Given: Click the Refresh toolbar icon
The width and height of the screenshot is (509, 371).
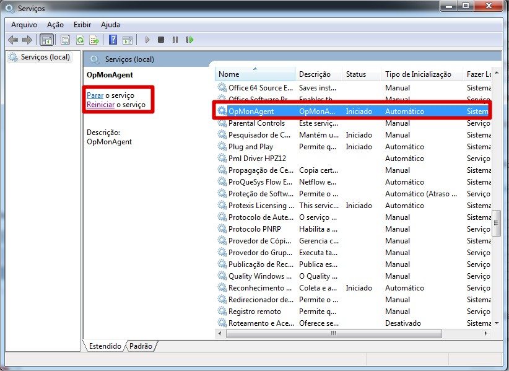Looking at the screenshot, I should tap(80, 40).
